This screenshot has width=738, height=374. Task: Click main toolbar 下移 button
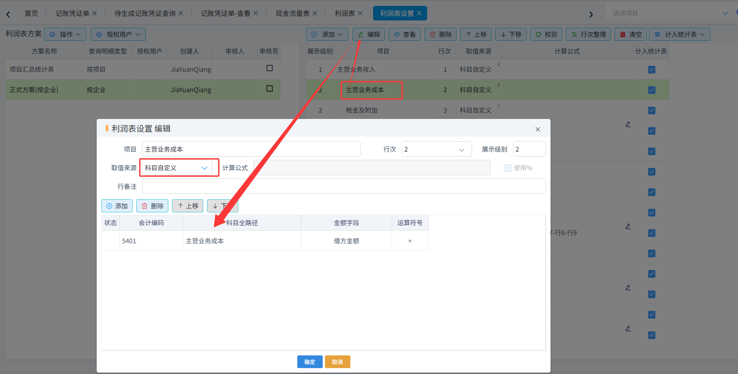click(511, 34)
